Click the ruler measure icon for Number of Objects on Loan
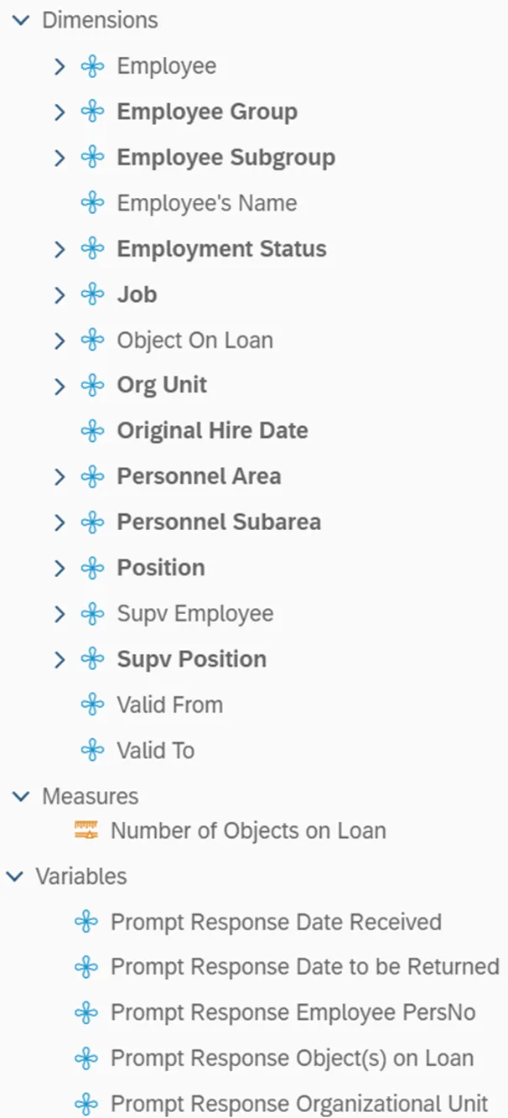The width and height of the screenshot is (508, 1118). click(86, 831)
